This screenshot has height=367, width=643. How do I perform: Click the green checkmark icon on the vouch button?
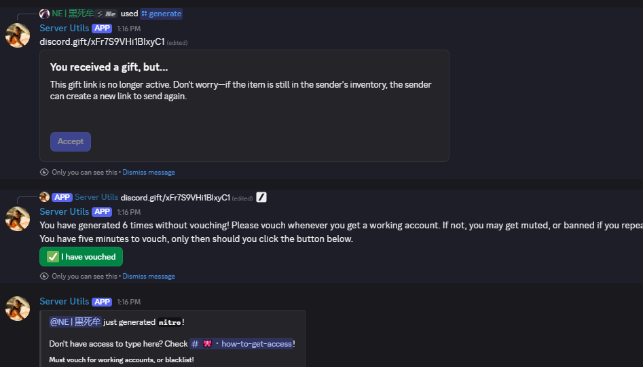point(52,257)
